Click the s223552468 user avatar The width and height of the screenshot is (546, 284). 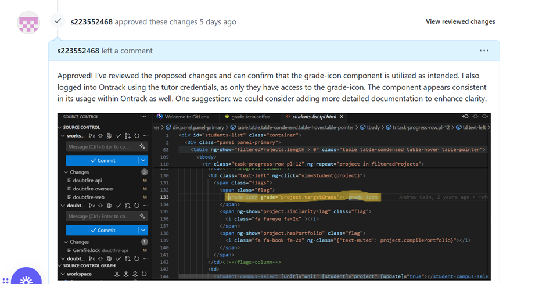28,22
